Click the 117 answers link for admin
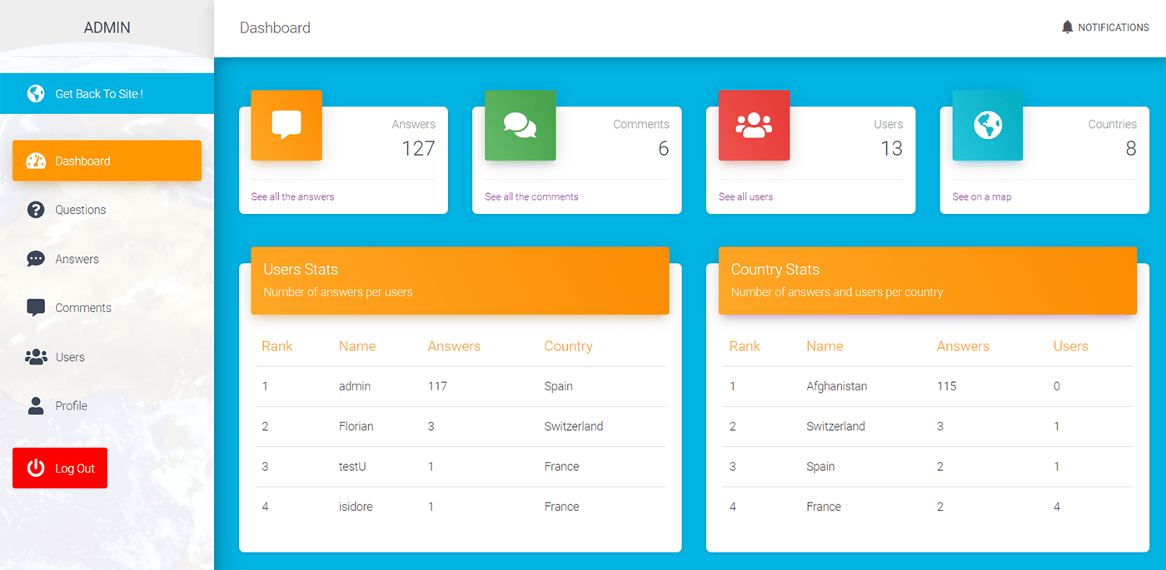The image size is (1166, 570). click(x=437, y=386)
